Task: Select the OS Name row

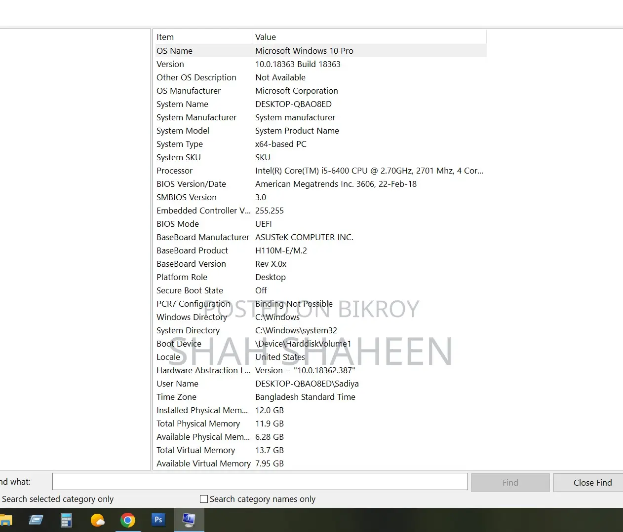Action: (x=321, y=51)
